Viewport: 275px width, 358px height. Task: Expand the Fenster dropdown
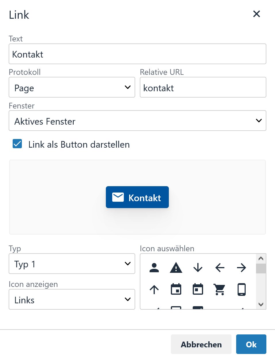coord(137,121)
